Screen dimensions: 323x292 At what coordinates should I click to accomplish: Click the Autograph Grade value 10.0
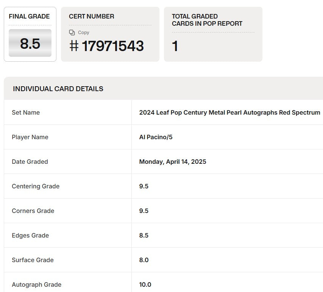(145, 284)
